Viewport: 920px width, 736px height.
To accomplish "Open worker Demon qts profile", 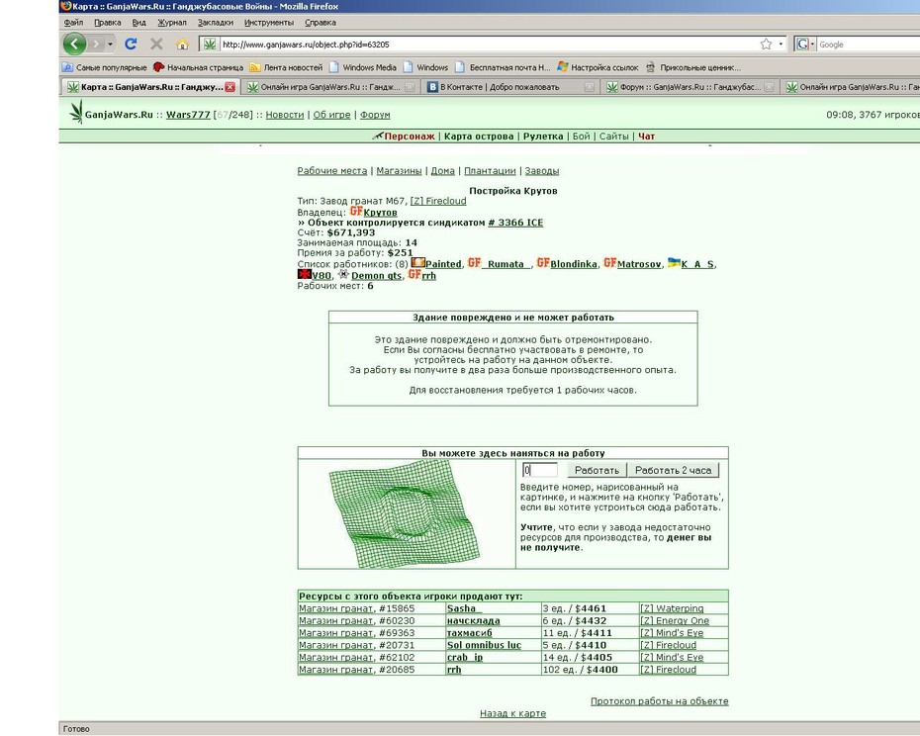I will click(x=376, y=276).
